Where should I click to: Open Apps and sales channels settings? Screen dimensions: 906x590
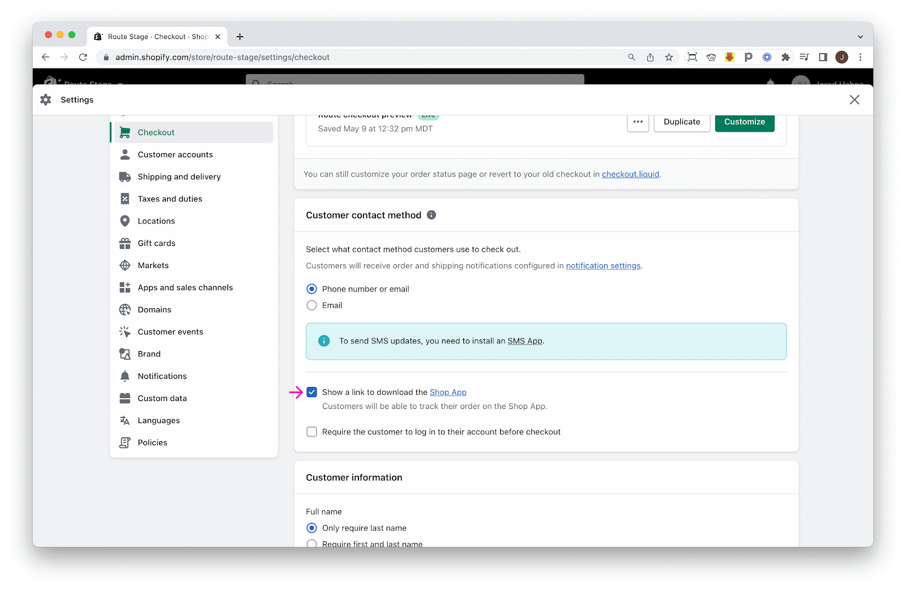click(193, 287)
